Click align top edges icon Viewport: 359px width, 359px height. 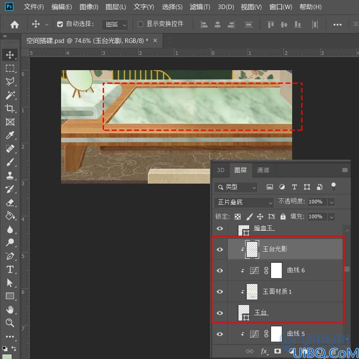tap(271, 24)
